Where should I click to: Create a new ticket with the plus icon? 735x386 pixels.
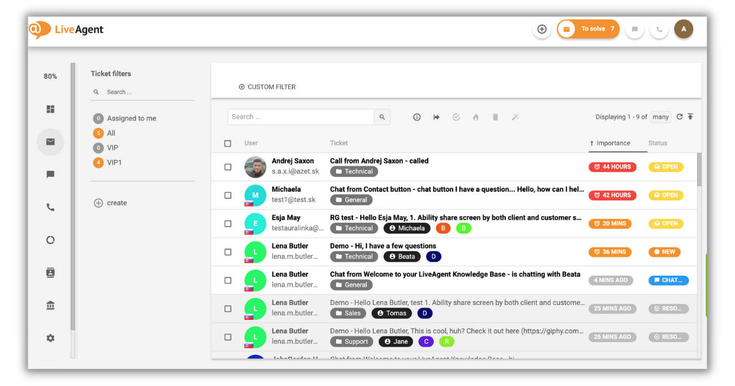pos(541,29)
